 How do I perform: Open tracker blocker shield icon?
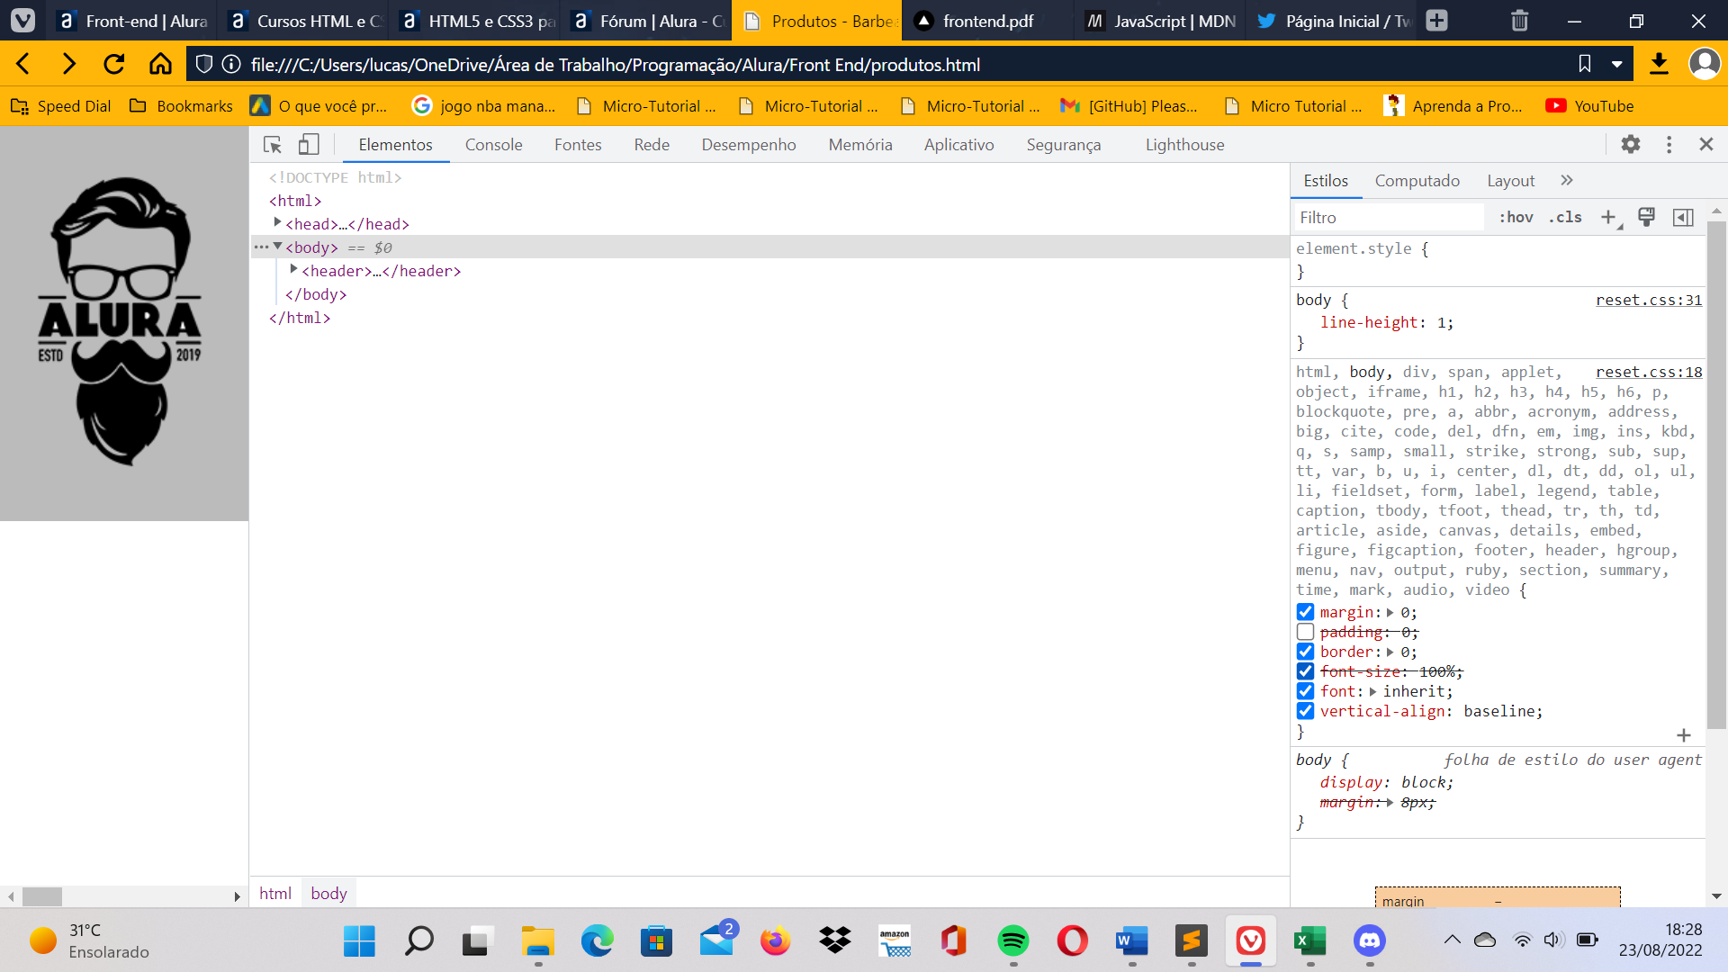204,64
